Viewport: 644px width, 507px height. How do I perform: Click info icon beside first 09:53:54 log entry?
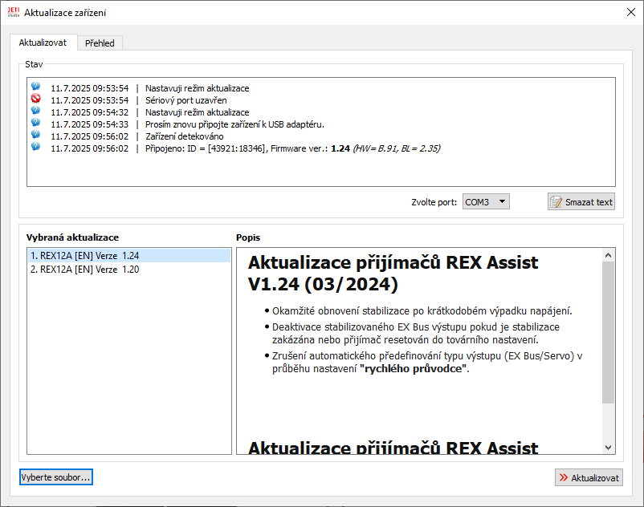[35, 86]
